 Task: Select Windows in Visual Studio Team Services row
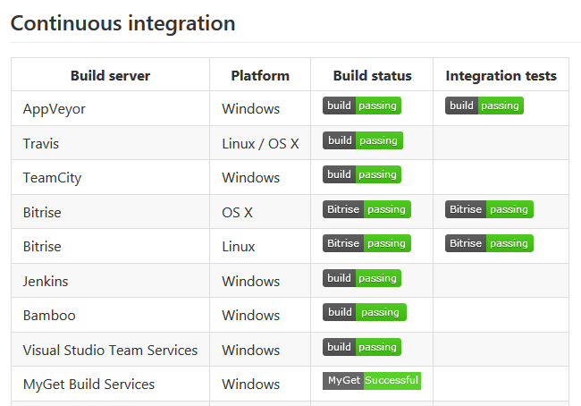[x=251, y=351]
